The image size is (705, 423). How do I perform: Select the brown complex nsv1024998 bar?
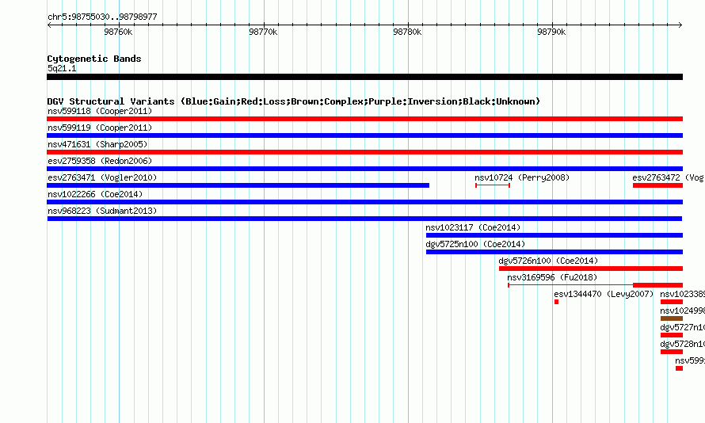(x=672, y=318)
